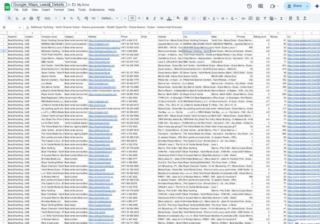Click the paragraph right-to-left direction icon
Viewport: 320px width, 224px height.
click(x=305, y=18)
